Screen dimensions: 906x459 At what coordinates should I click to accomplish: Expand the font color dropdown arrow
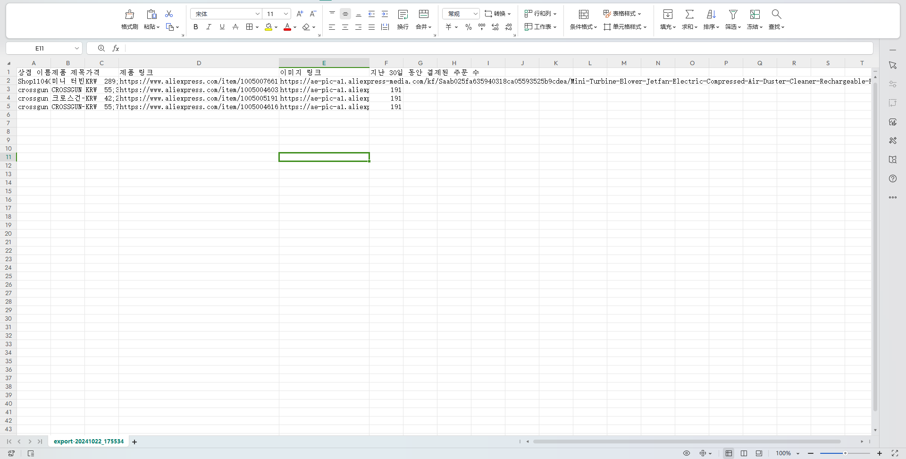coord(295,27)
